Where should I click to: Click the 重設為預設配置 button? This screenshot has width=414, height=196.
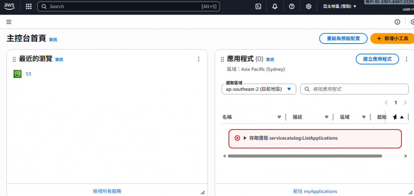pos(343,38)
